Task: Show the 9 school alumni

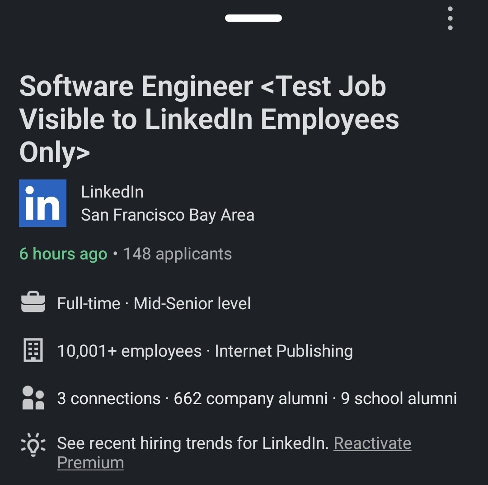Action: tap(399, 398)
